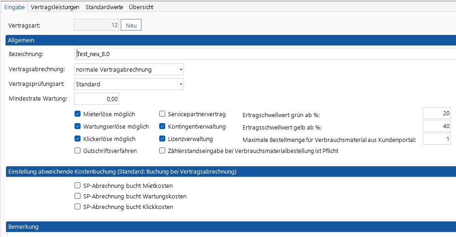Image resolution: width=456 pixels, height=237 pixels.
Task: Tick SP-Abrechnung bucht Klickkosten
Action: [x=78, y=207]
